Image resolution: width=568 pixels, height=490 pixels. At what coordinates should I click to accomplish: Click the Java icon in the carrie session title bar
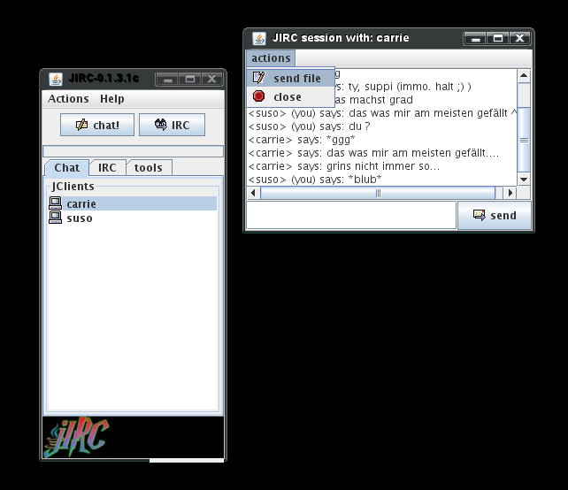point(259,38)
